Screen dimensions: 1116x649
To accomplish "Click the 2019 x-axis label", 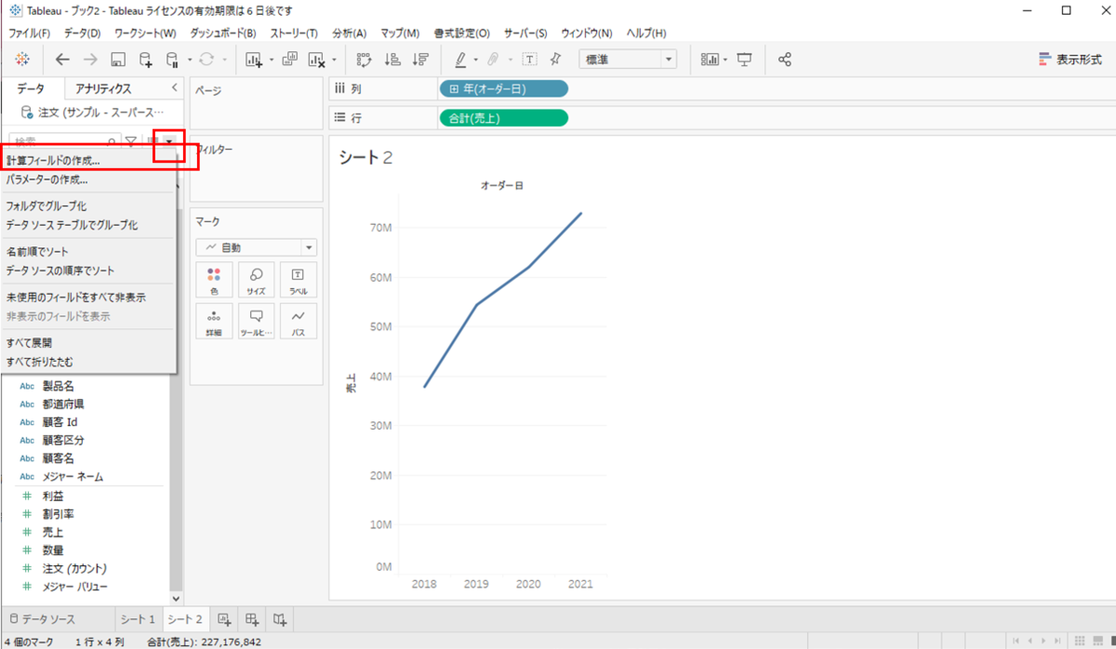I will click(476, 584).
